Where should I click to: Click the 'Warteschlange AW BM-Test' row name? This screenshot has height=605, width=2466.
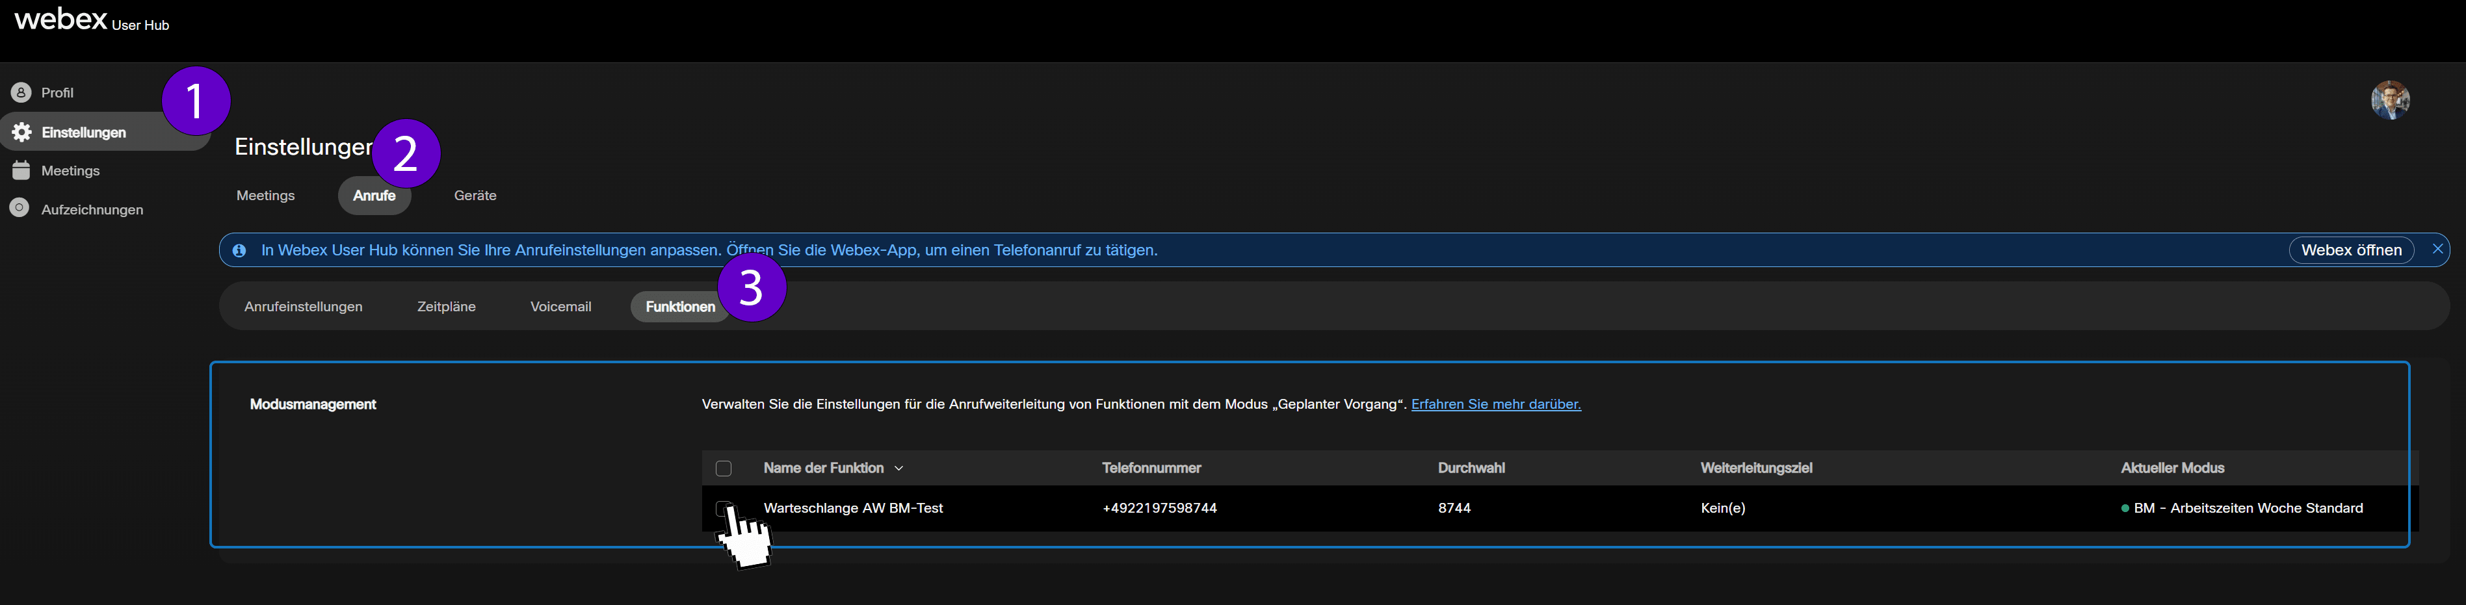[853, 508]
